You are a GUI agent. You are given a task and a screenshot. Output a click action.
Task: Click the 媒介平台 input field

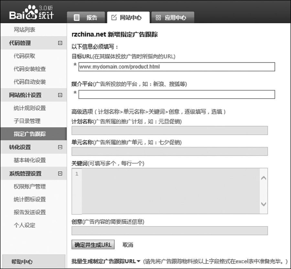click(177, 94)
